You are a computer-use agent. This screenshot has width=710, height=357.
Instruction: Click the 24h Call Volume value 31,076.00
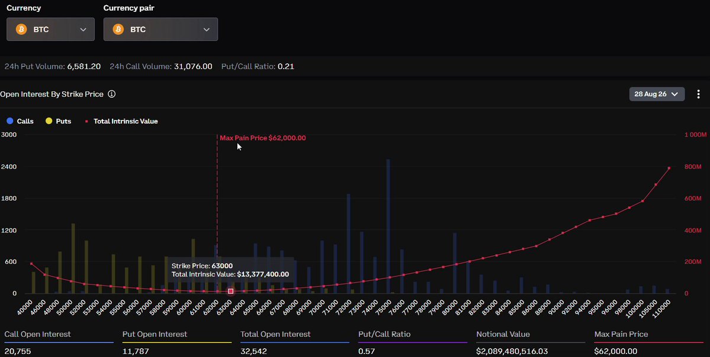tap(193, 66)
